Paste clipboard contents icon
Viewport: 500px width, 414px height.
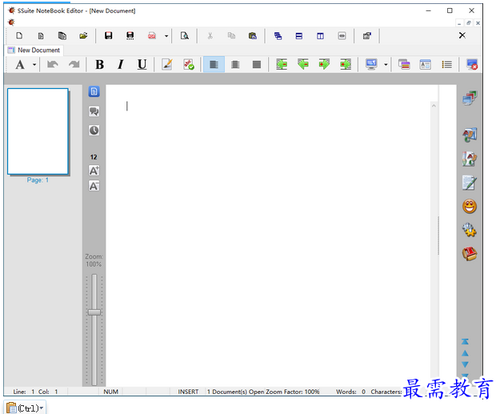point(253,35)
